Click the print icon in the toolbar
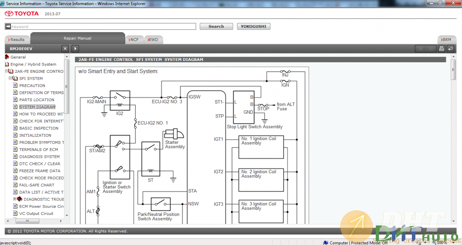Image resolution: width=462 pixels, height=245 pixels. click(442, 49)
